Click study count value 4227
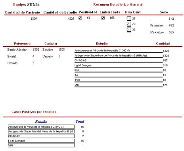The width and height of the screenshot is (184, 151). click(71, 19)
